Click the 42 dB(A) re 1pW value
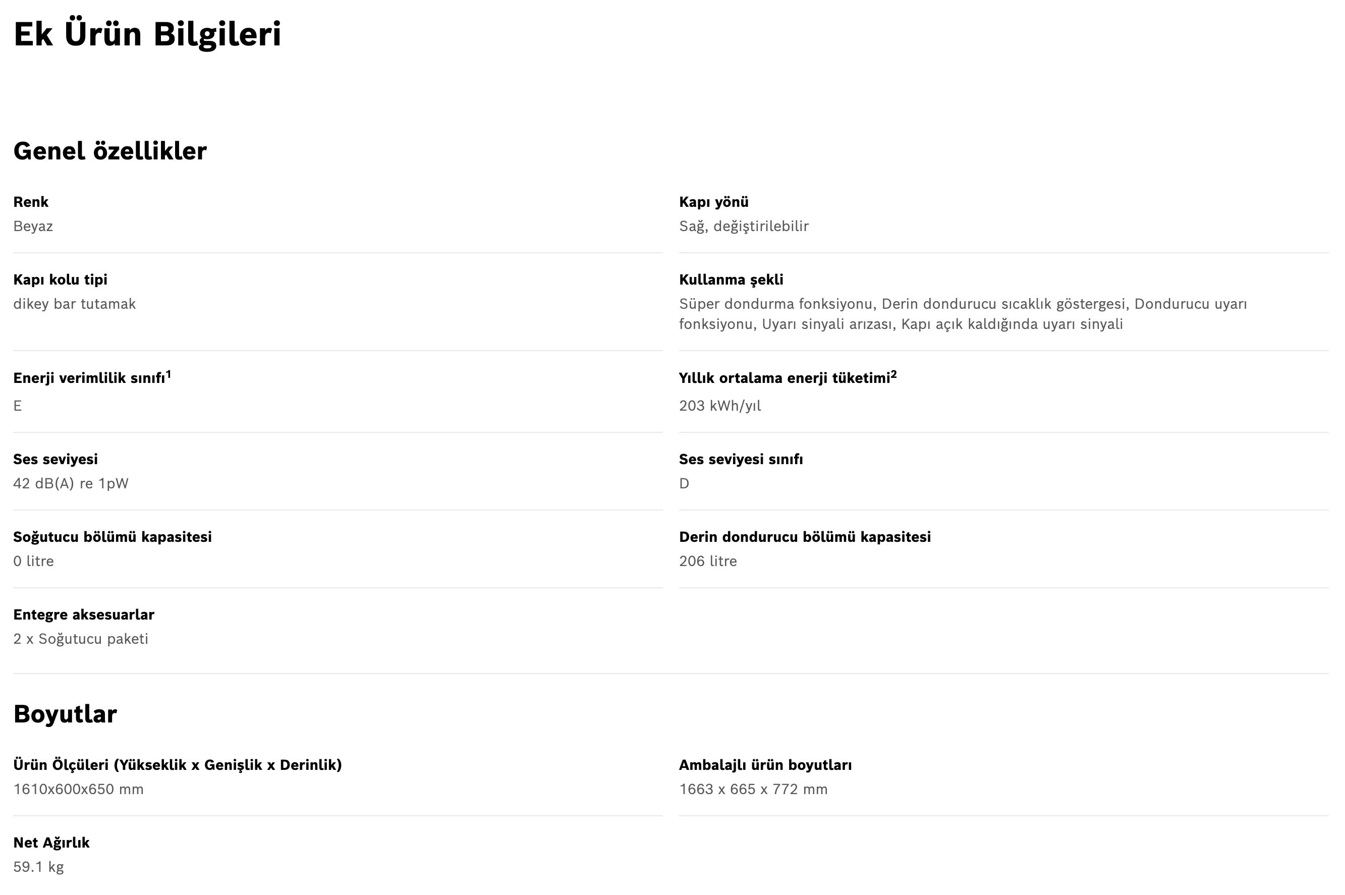This screenshot has width=1345, height=895. pos(71,483)
